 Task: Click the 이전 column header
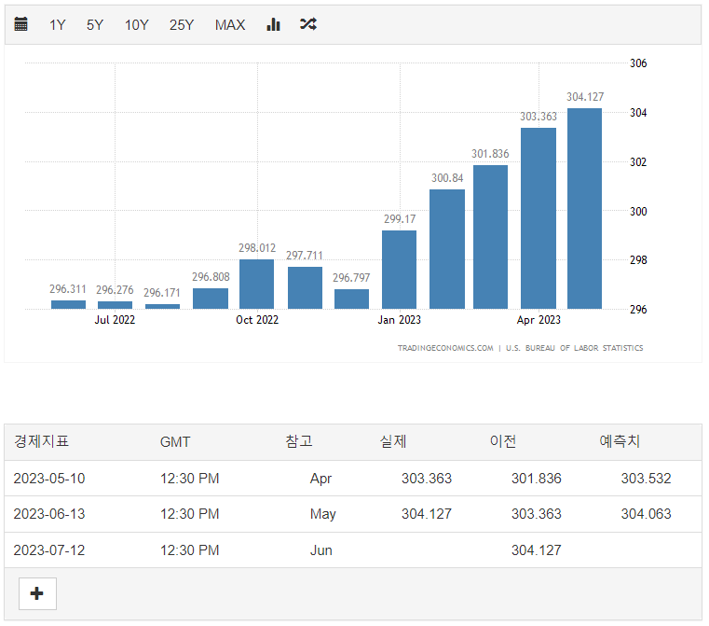(503, 441)
